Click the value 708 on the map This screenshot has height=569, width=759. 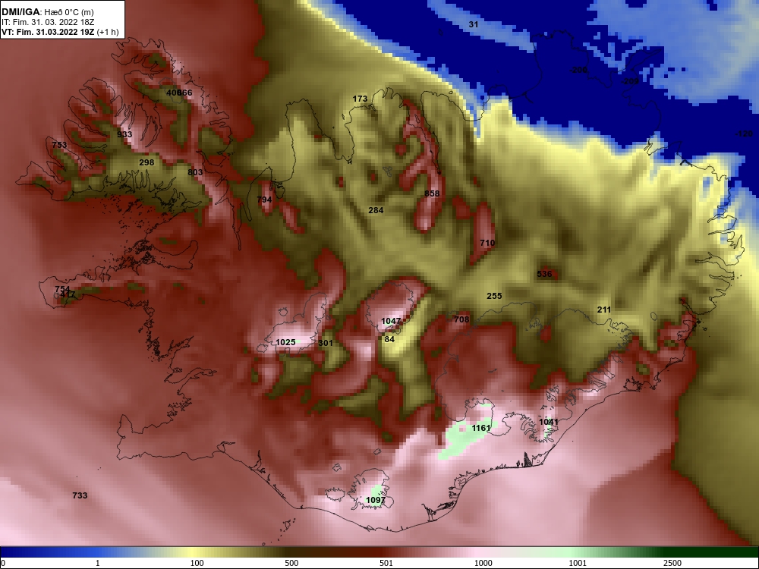coord(461,319)
